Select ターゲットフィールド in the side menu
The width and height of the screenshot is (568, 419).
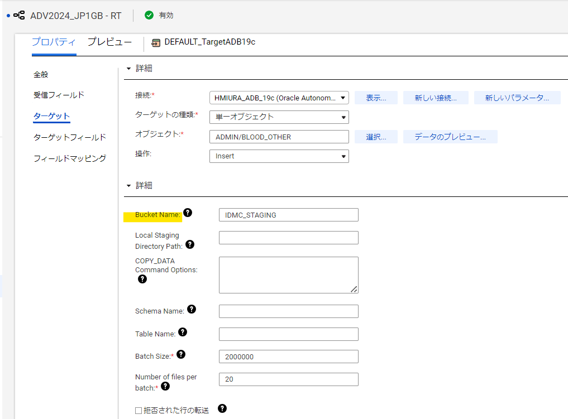click(x=70, y=137)
